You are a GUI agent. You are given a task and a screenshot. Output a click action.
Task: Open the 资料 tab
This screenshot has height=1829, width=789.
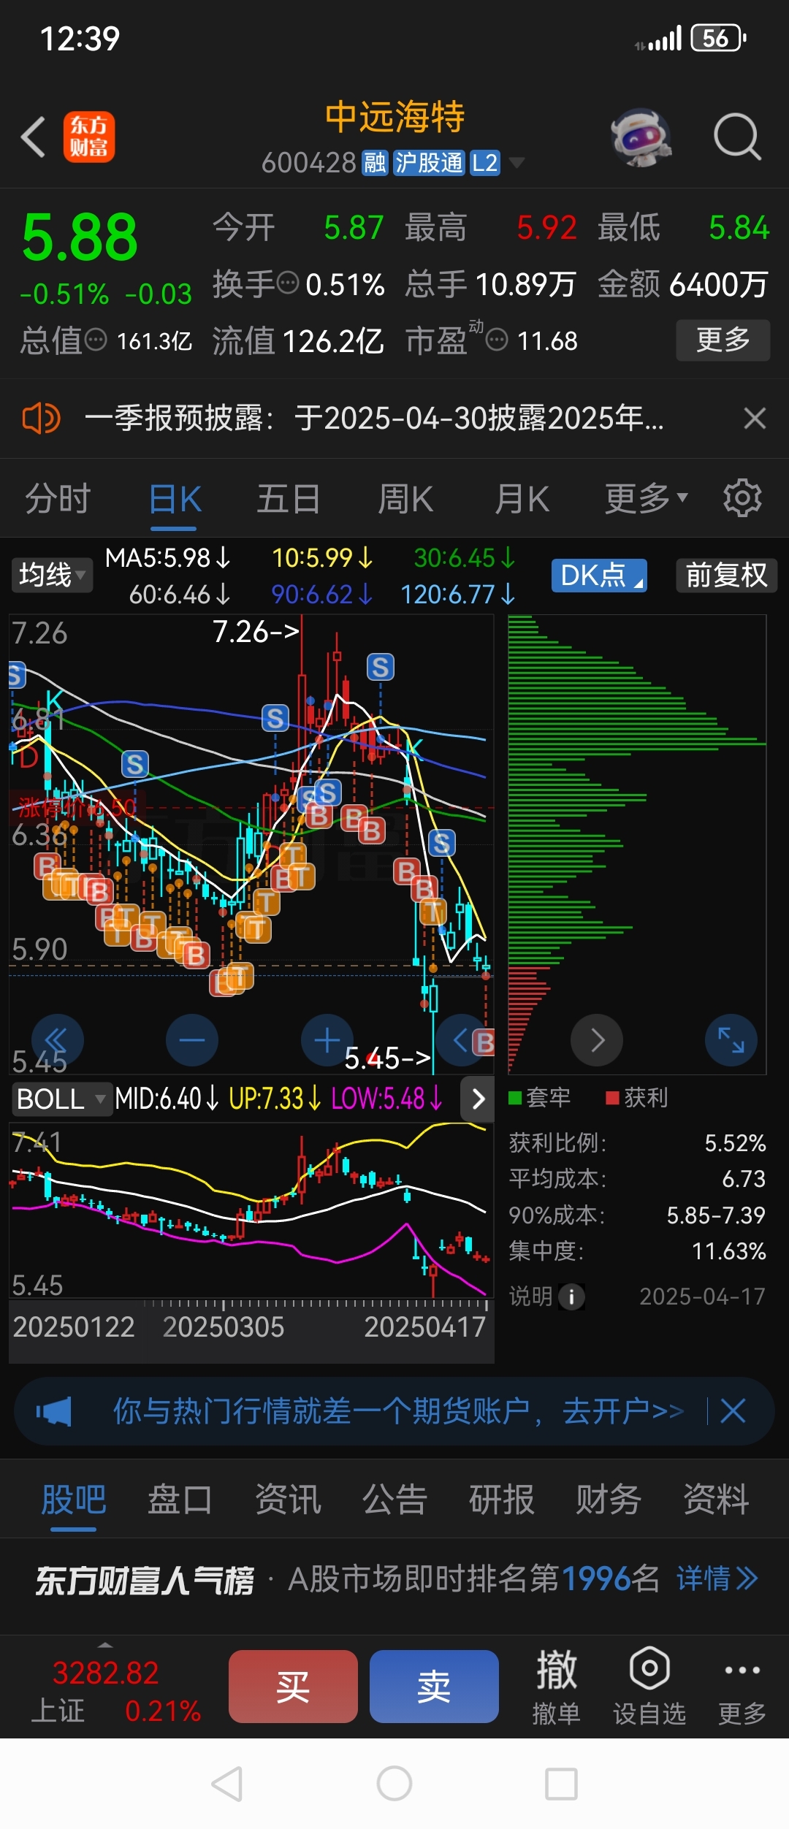pos(716,1500)
